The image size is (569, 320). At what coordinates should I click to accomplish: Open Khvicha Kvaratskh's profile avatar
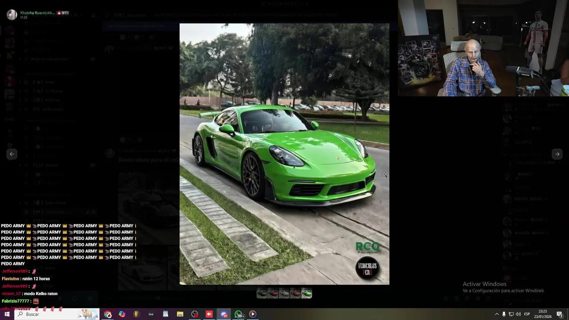click(12, 14)
